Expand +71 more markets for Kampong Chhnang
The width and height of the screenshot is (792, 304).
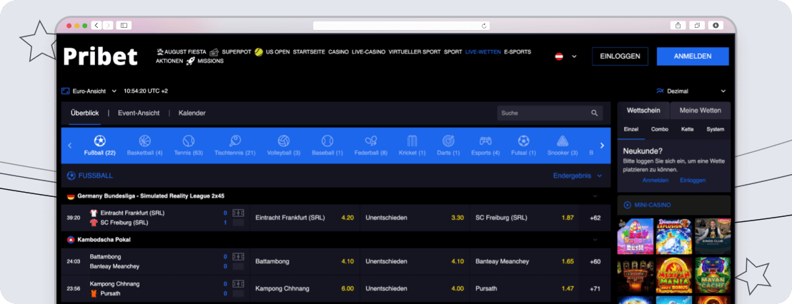point(595,289)
